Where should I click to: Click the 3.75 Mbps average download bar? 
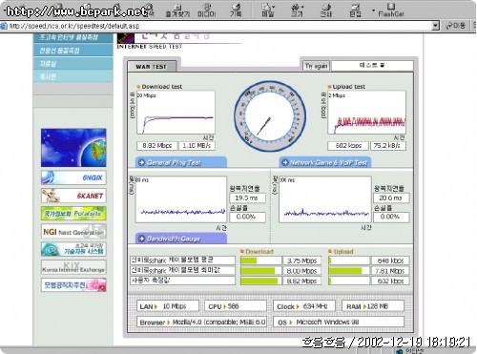(x=260, y=260)
